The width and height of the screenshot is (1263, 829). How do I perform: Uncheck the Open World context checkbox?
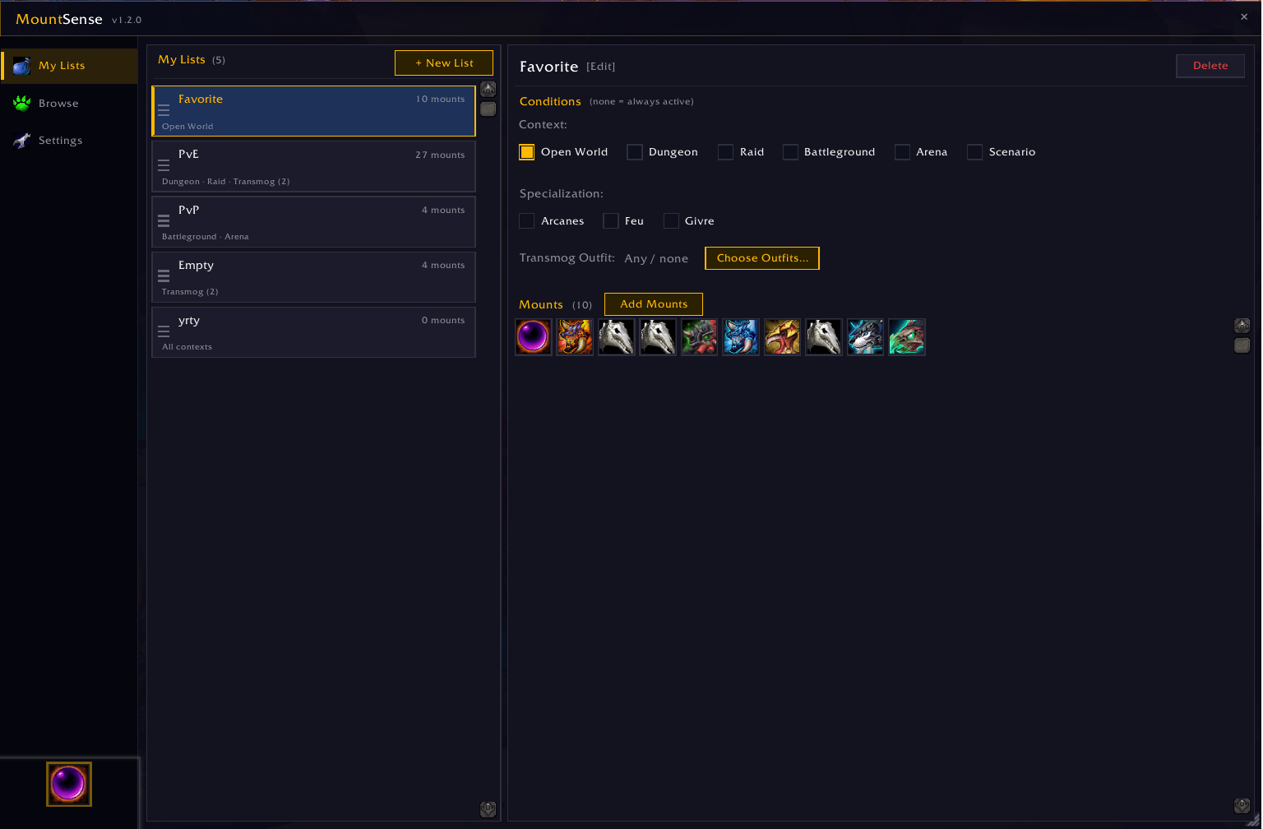(x=527, y=152)
